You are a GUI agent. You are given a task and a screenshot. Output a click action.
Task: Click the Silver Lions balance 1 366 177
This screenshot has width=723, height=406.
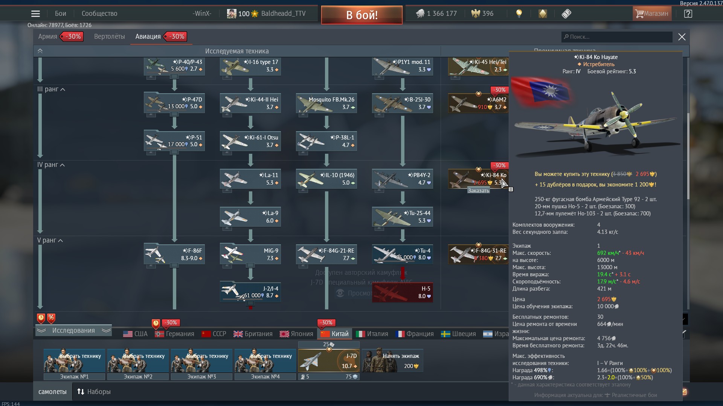click(436, 14)
